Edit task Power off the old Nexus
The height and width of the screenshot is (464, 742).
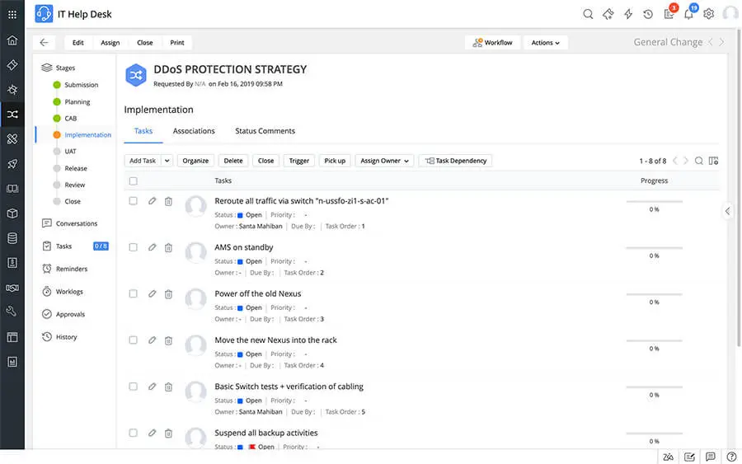152,293
